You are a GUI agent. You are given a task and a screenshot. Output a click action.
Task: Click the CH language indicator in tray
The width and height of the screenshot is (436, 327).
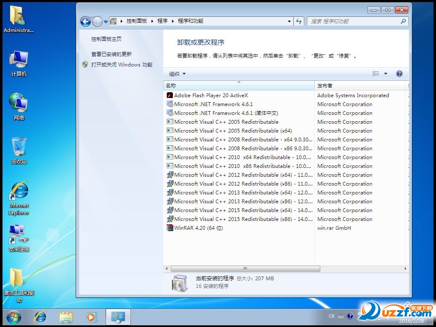(332, 316)
